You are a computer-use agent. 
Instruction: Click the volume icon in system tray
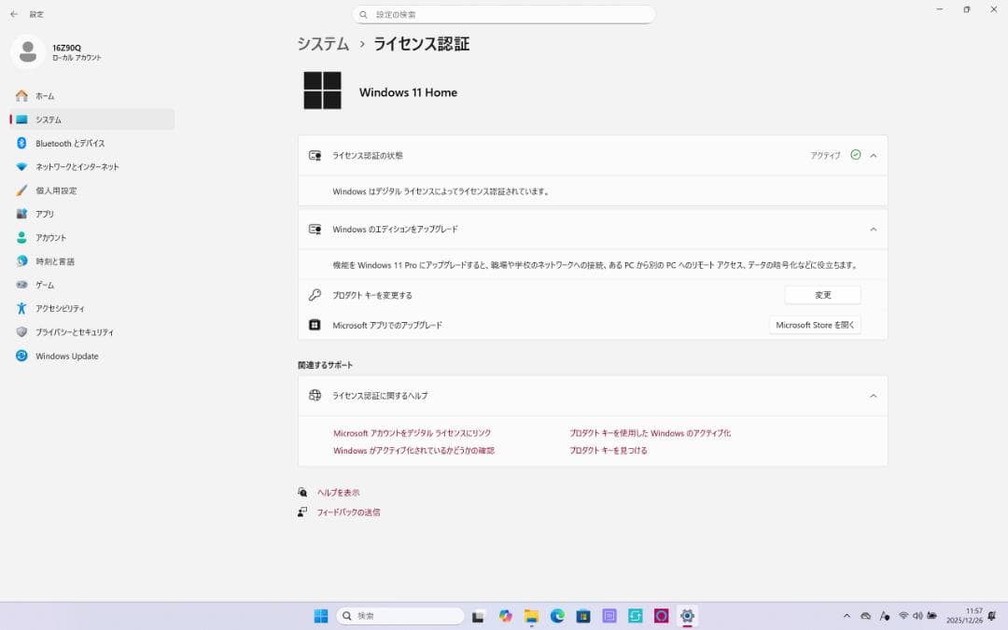pyautogui.click(x=917, y=616)
